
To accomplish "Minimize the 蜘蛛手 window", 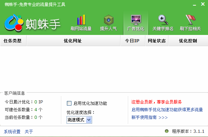I will tap(194, 5).
